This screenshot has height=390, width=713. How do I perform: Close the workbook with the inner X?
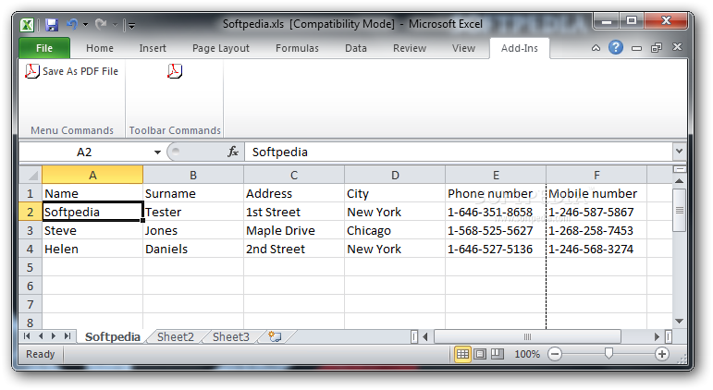[677, 47]
